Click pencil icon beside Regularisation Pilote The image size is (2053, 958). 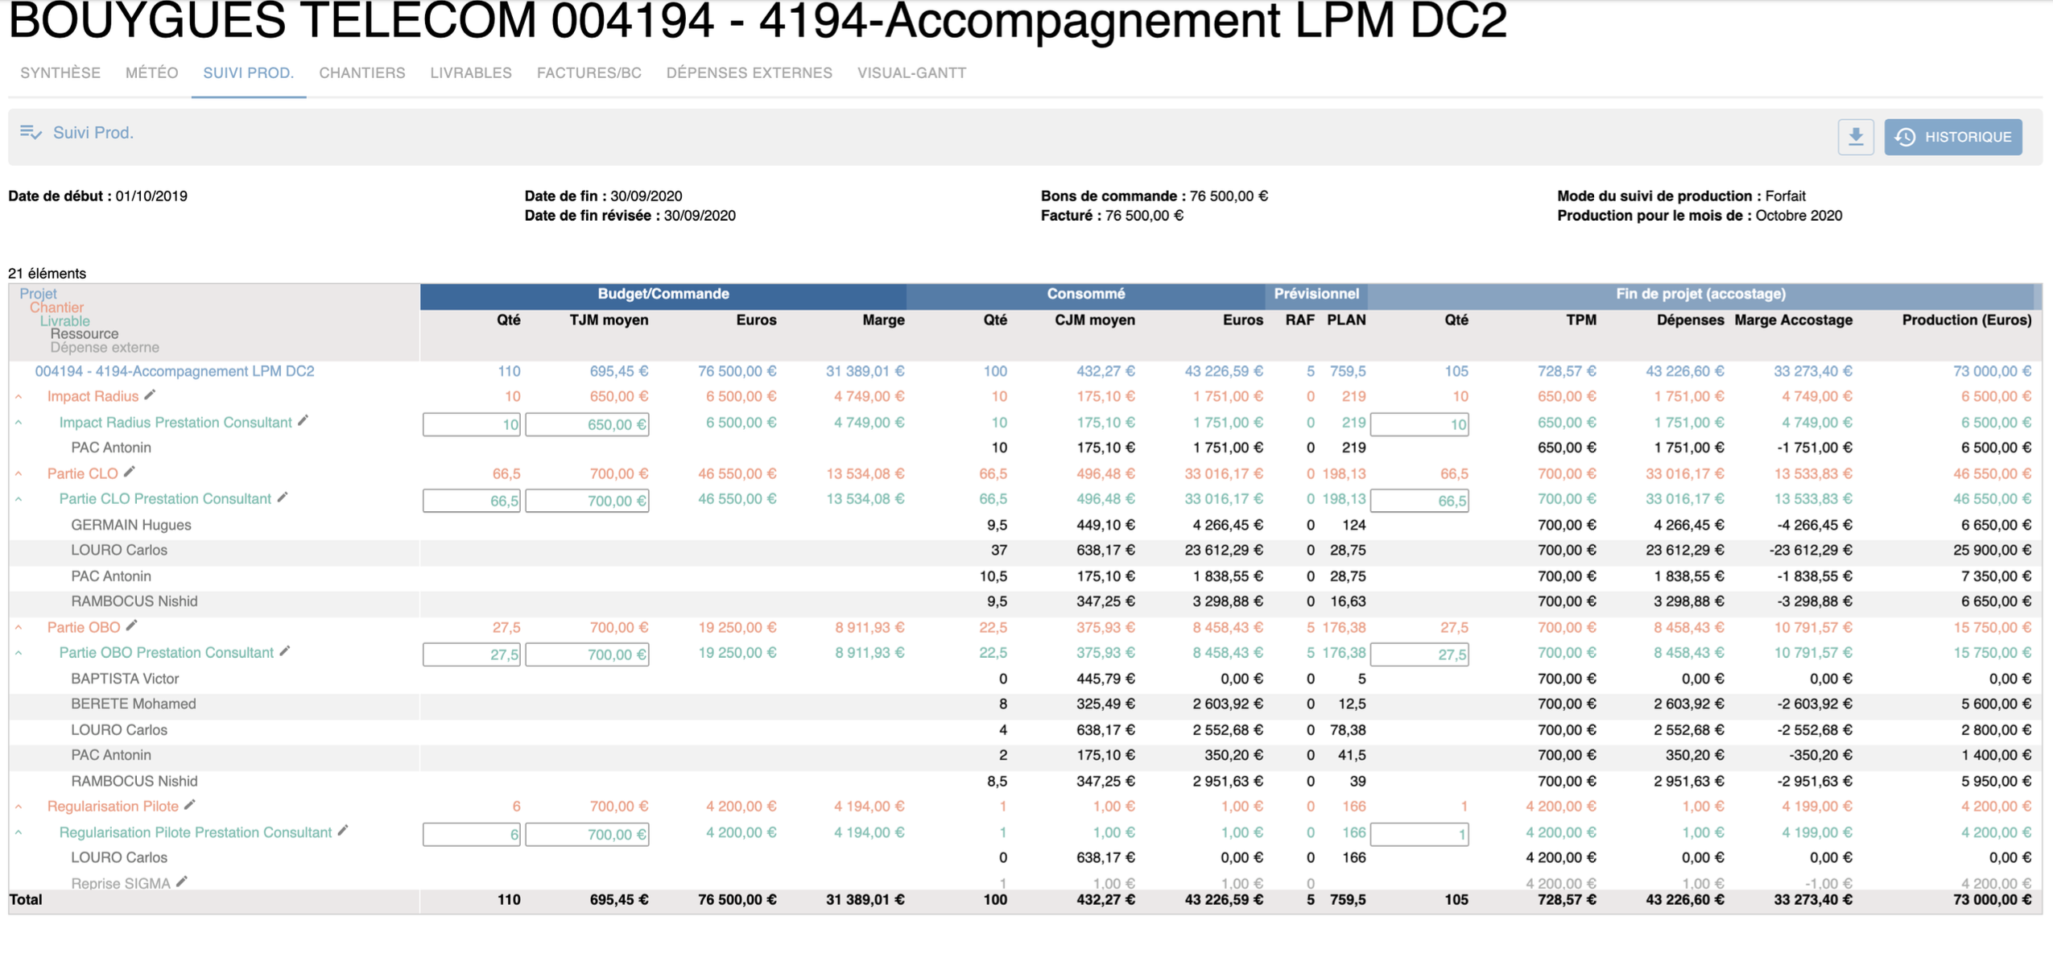point(190,804)
